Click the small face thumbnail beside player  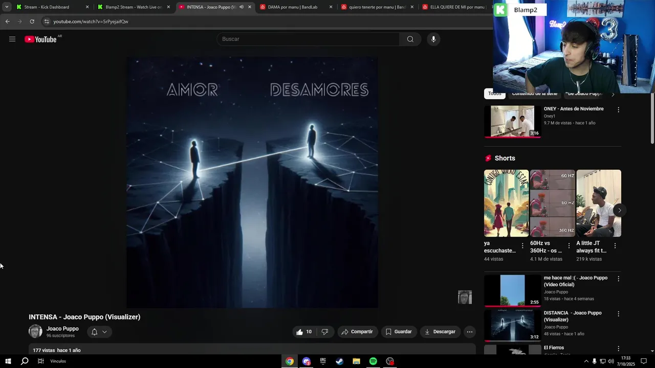tap(465, 297)
